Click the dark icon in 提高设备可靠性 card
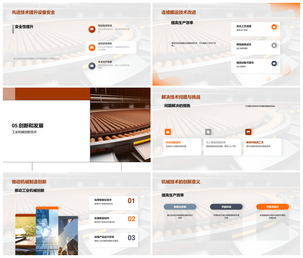Screen dimensions: 303x258 point(274,64)
